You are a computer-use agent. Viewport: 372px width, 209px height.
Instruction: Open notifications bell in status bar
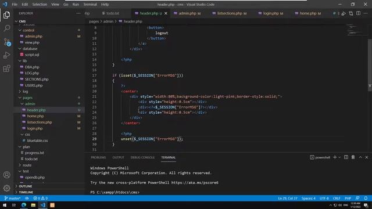point(366,198)
